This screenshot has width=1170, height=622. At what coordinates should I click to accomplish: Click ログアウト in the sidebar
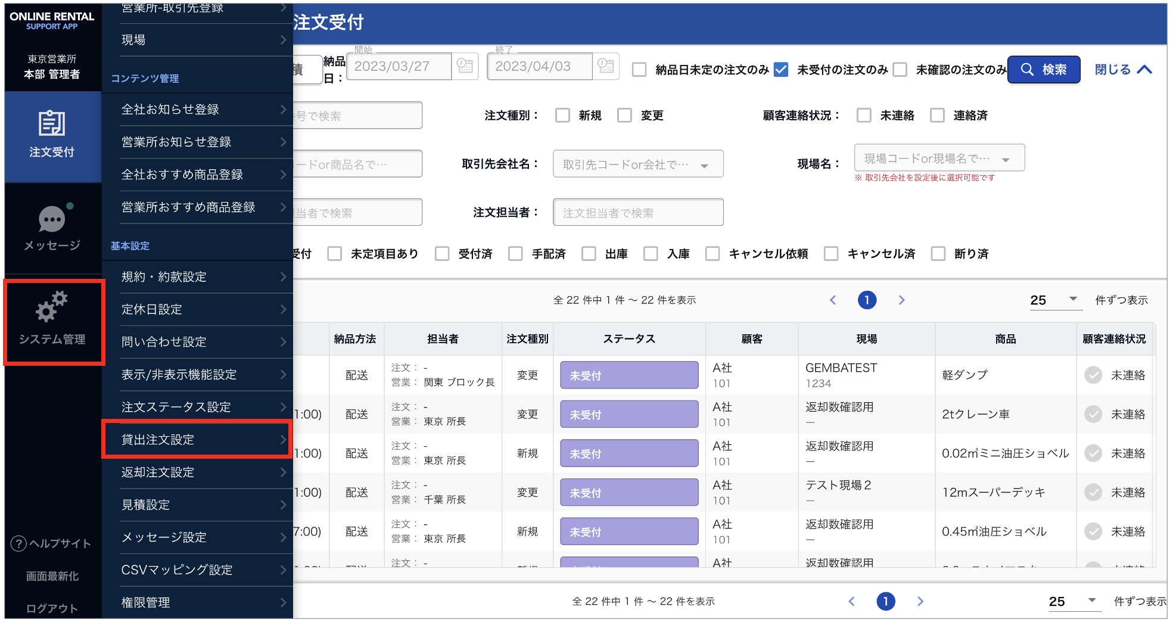pyautogui.click(x=52, y=608)
